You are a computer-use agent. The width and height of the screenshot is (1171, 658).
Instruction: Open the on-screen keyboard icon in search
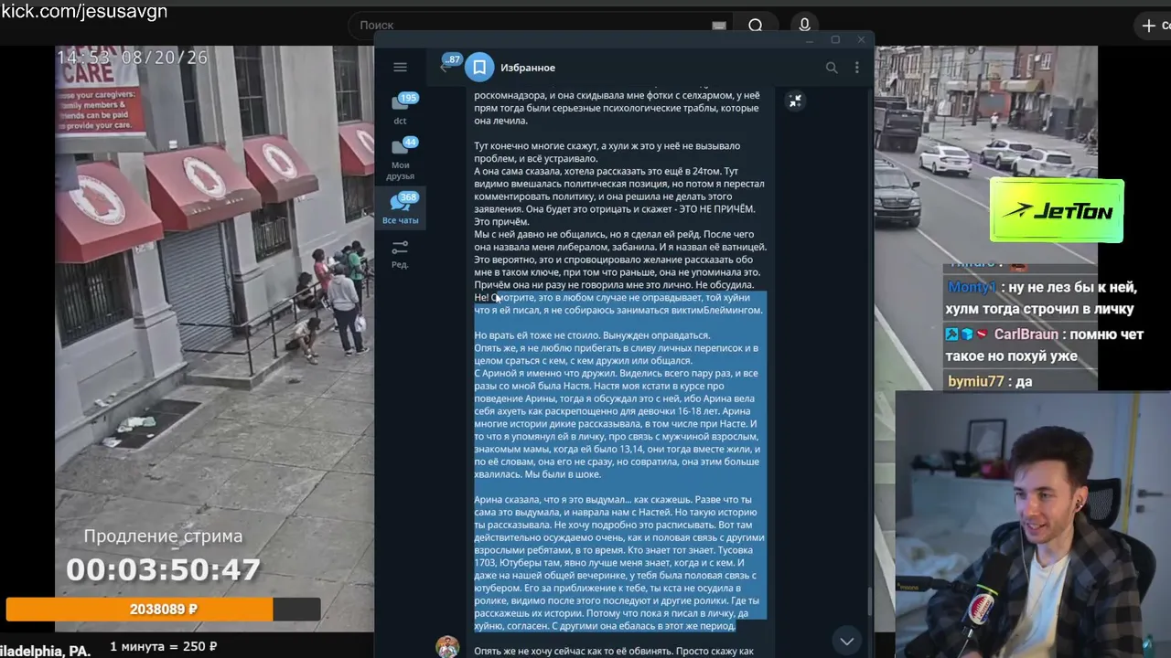click(719, 26)
